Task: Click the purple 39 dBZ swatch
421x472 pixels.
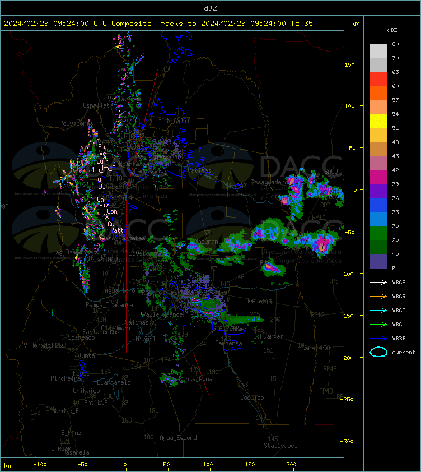Action: pyautogui.click(x=378, y=191)
